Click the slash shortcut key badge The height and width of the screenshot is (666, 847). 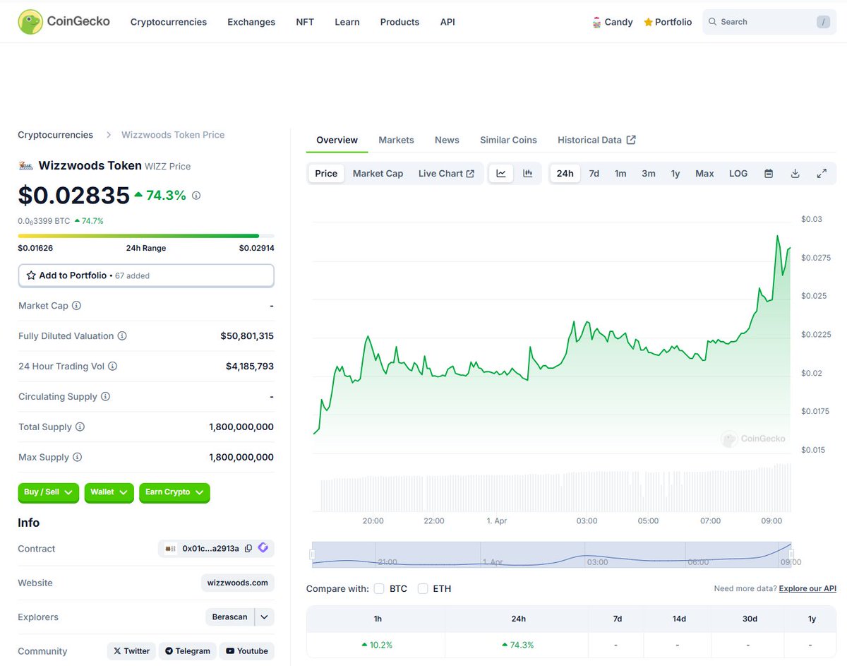823,22
